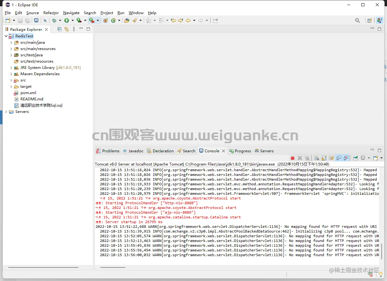The image size is (387, 281).
Task: Switch to the Declaration tab
Action: (x=160, y=151)
